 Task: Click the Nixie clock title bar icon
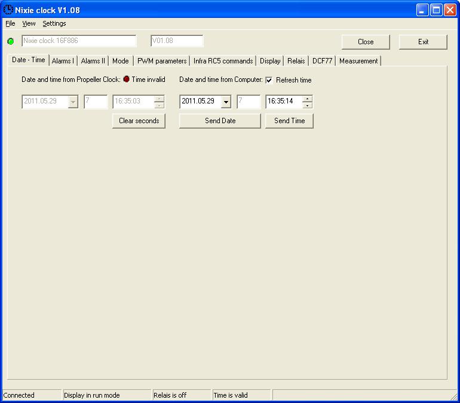8,10
